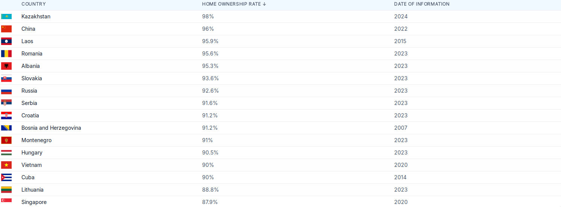Click the Cuba flag icon
This screenshot has height=207, width=561.
click(6, 177)
